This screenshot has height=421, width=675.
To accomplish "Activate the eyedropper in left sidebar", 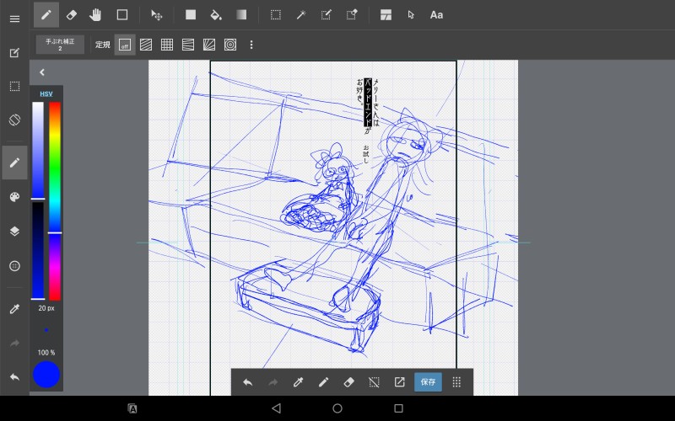I will coord(14,309).
